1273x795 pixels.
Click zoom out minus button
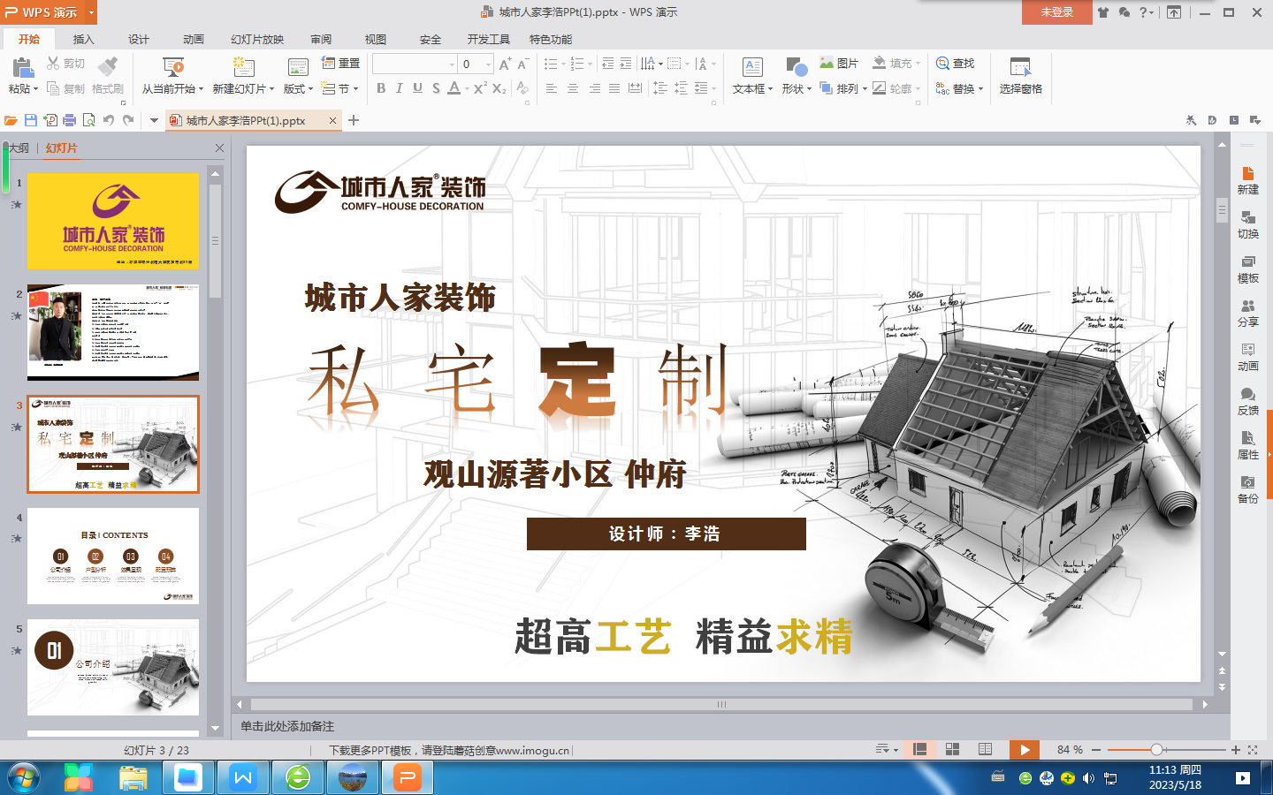(x=1096, y=749)
